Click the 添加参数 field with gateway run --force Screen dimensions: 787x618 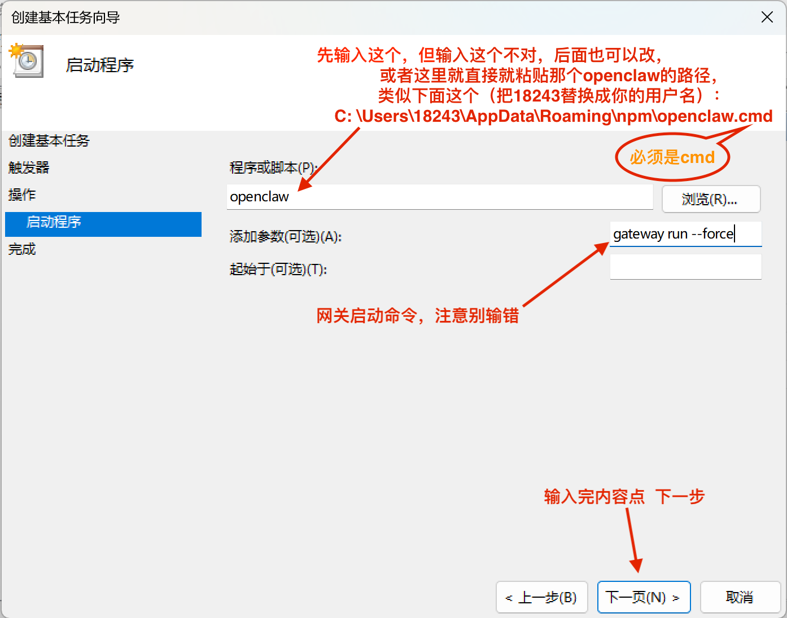[x=686, y=234]
